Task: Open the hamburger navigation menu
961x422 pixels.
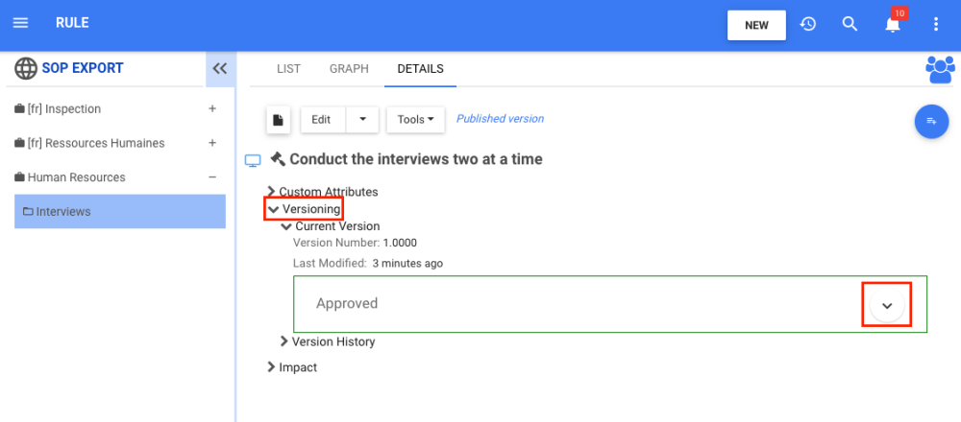Action: tap(21, 23)
